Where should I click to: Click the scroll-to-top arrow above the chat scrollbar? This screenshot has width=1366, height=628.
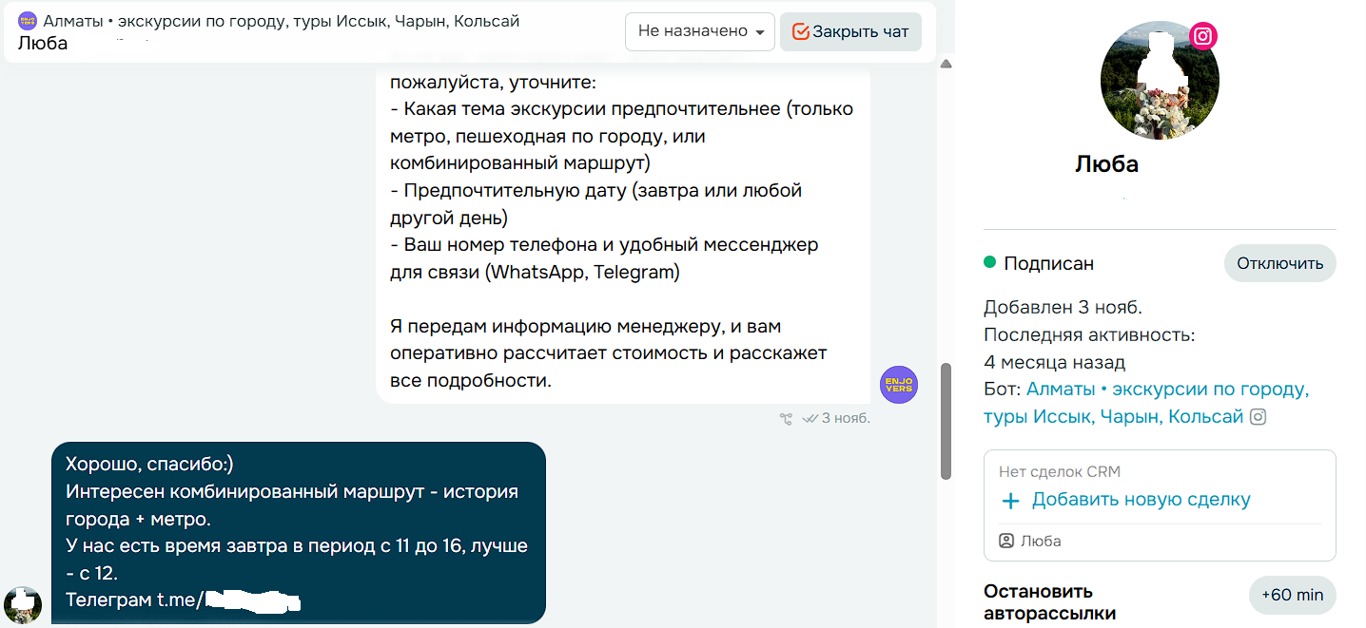[x=945, y=64]
